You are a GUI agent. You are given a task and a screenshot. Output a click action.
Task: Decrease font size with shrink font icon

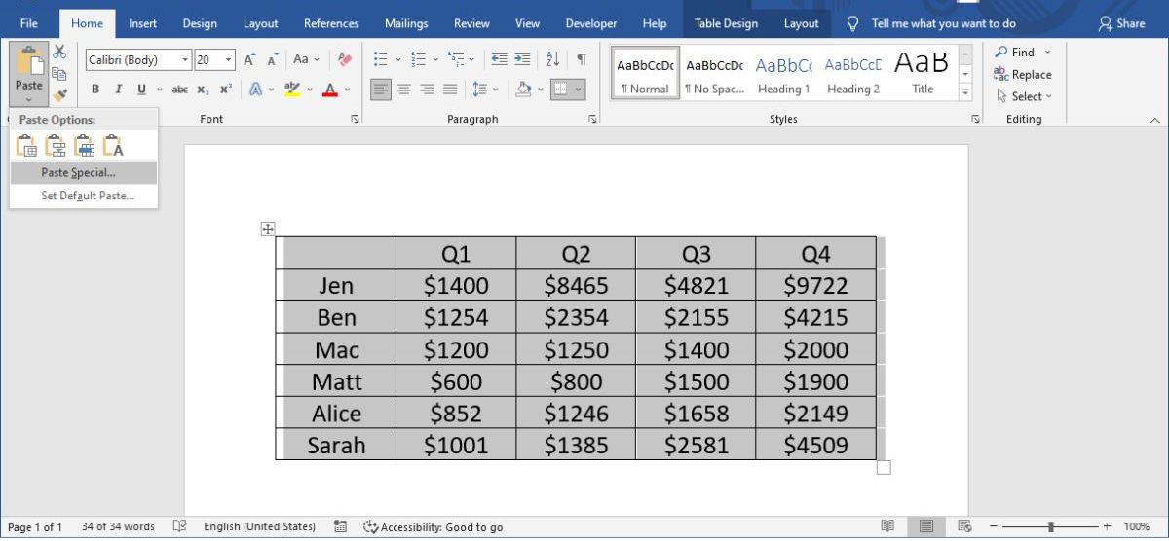(x=274, y=60)
